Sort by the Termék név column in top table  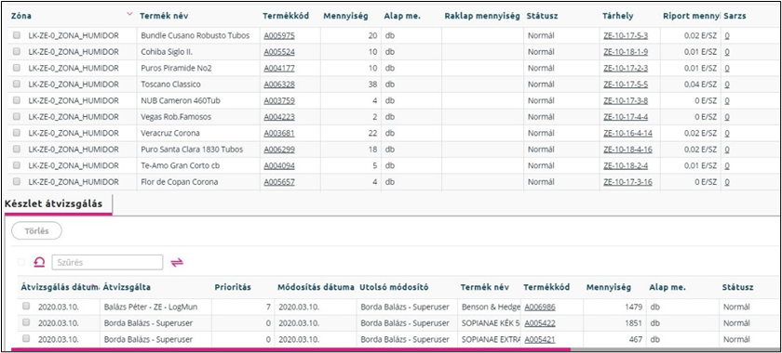pos(164,16)
